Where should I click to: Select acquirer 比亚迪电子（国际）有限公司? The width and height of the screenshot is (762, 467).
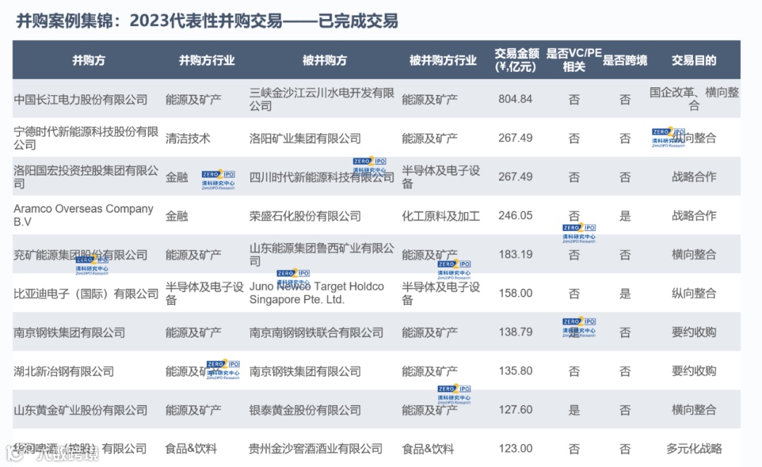tap(86, 294)
